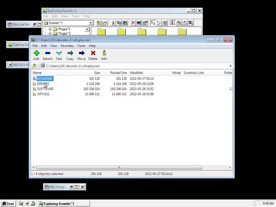Go up one folder in 7-Zip
This screenshot has width=276, height=207.
point(34,66)
